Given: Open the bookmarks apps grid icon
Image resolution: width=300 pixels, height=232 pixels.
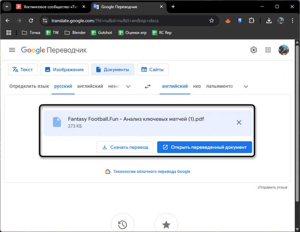Looking at the screenshot, I should 9,33.
